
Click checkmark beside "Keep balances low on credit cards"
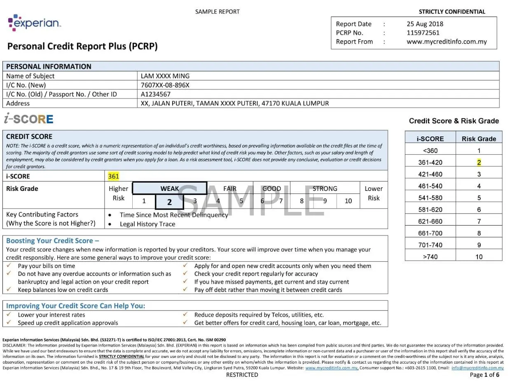9,290
